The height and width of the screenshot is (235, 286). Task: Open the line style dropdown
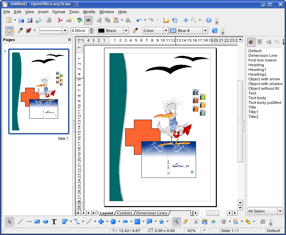65,31
